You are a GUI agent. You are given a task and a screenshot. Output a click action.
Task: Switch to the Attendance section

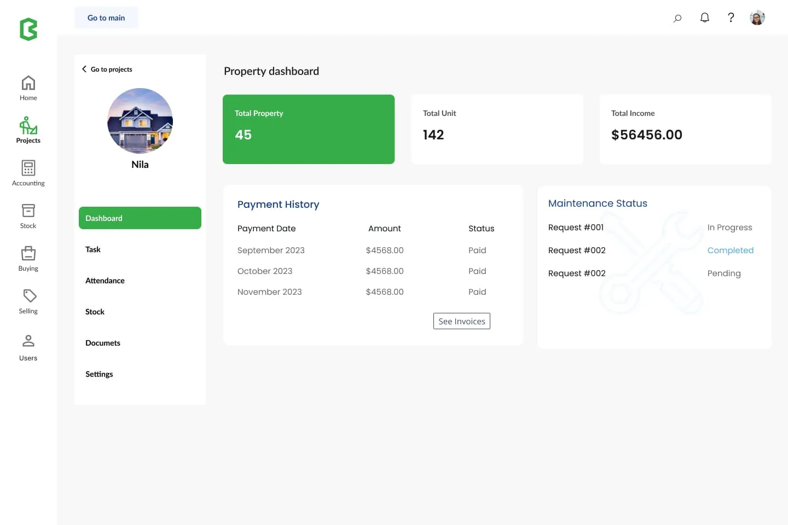[105, 281]
